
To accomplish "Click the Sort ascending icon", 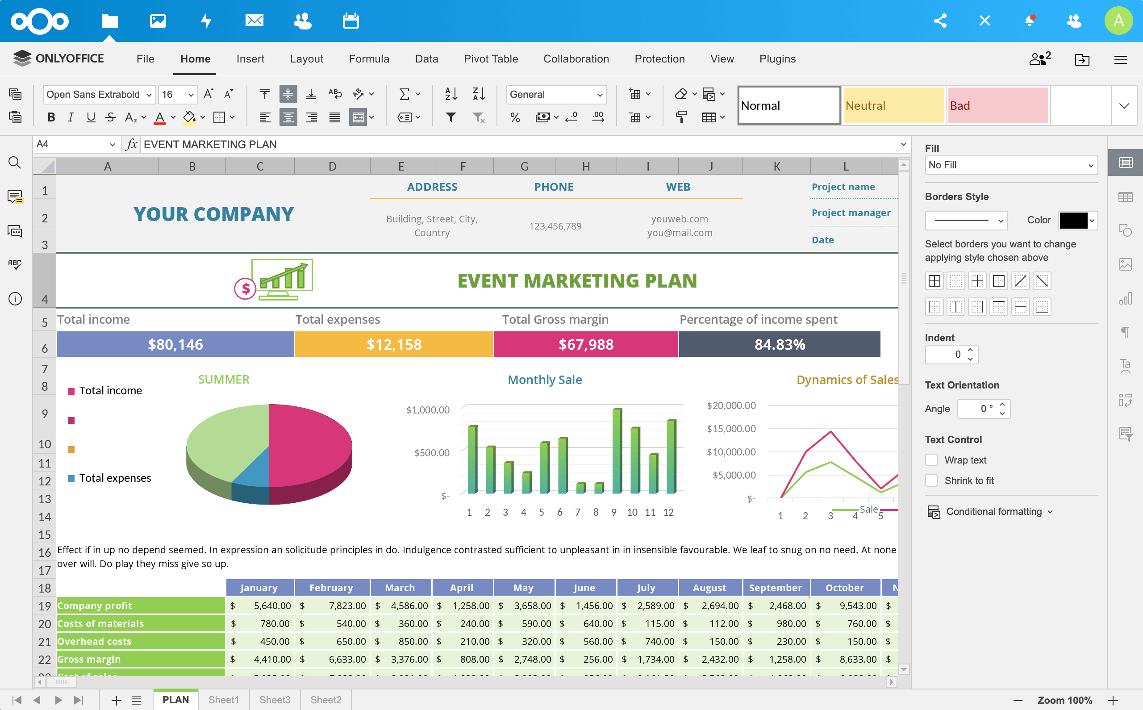I will click(x=451, y=94).
